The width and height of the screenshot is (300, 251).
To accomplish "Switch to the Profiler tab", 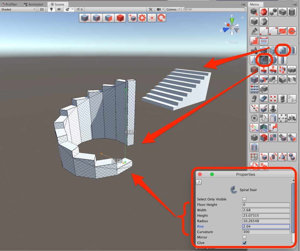I will point(9,4).
